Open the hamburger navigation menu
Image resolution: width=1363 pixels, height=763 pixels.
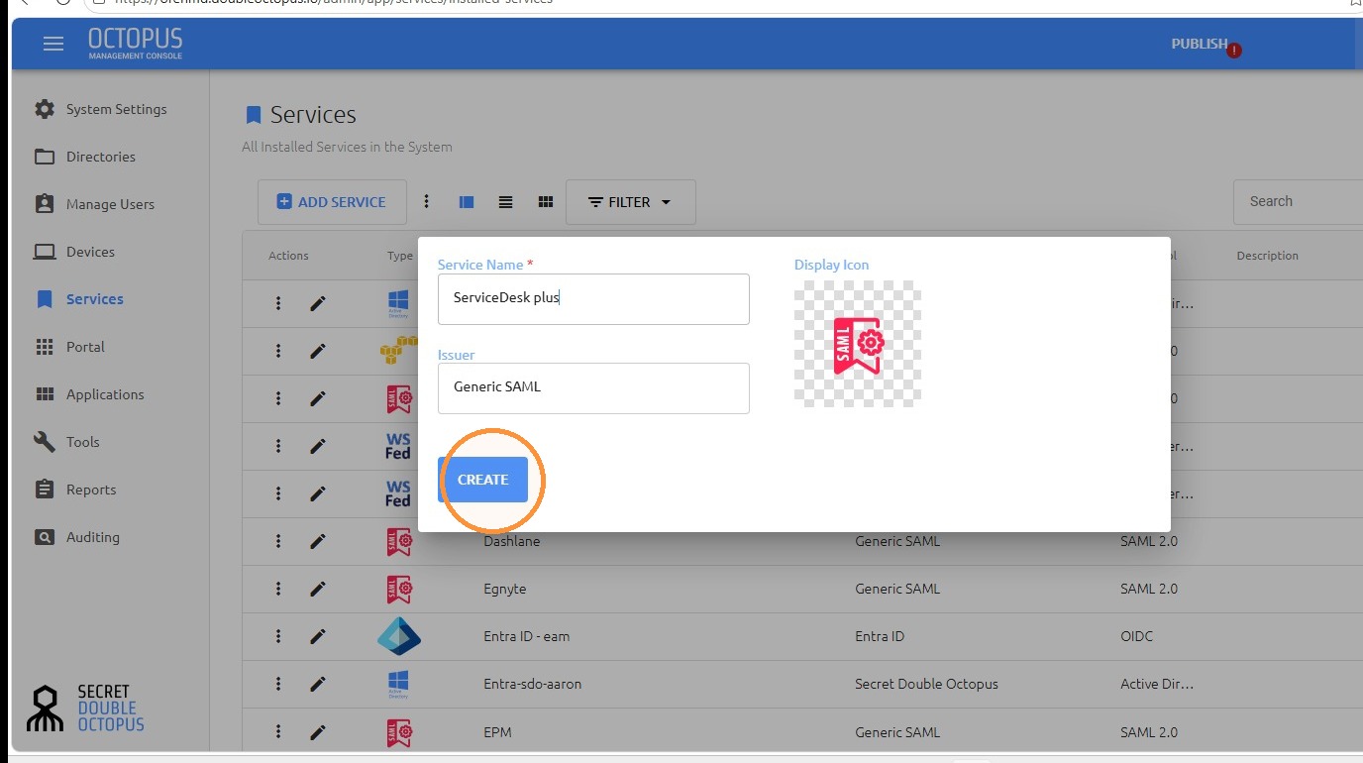click(53, 44)
